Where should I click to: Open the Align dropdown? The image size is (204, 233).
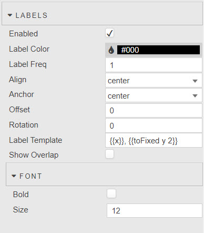(x=154, y=81)
